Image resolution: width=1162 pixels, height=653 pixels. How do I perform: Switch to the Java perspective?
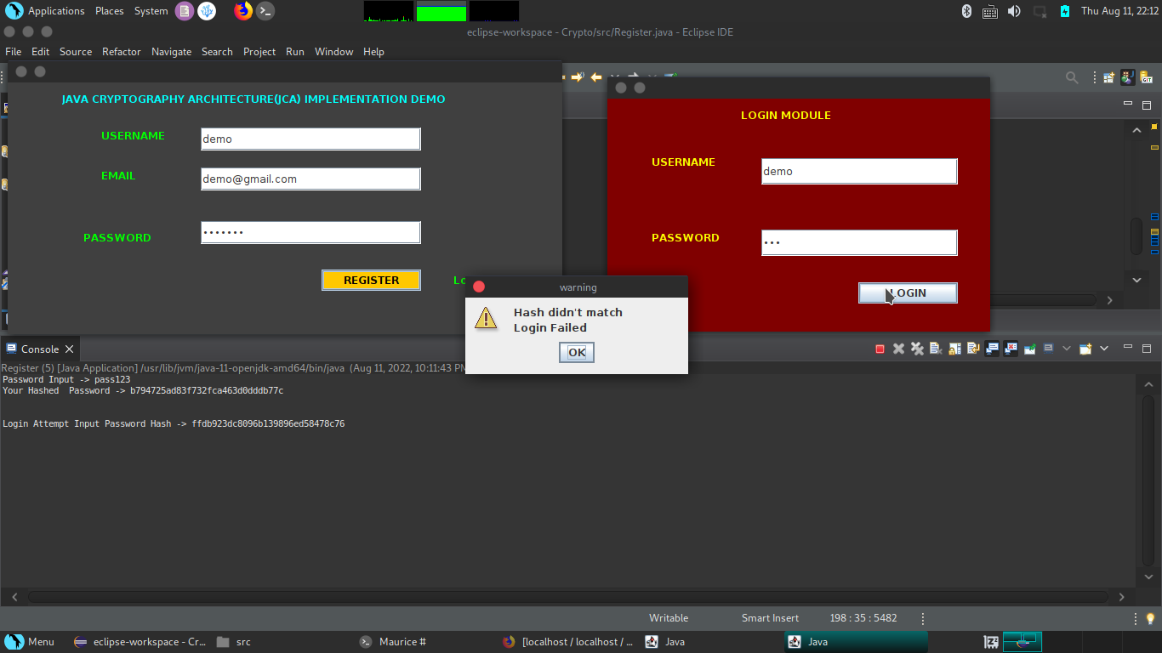point(1128,77)
